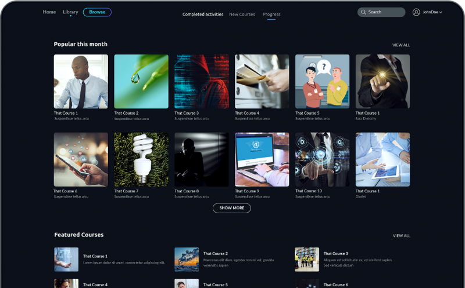Click VIEW ALL for Popular this month
Image resolution: width=465 pixels, height=288 pixels.
[x=401, y=45]
